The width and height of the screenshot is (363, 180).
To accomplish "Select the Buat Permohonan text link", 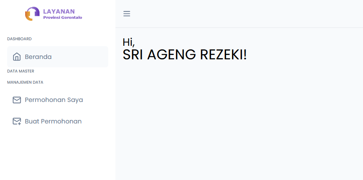I will coord(53,121).
